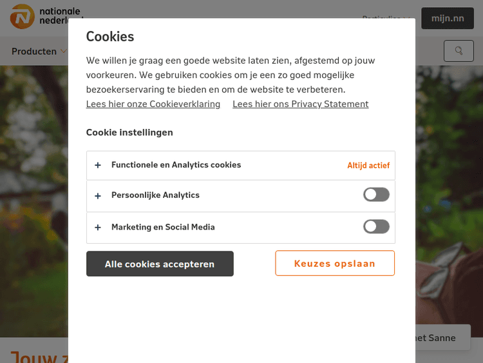
Task: Click the Cookie instellingen heading
Action: 129,132
